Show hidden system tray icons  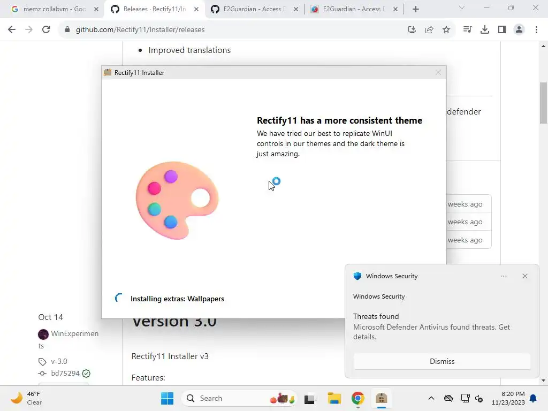point(431,398)
